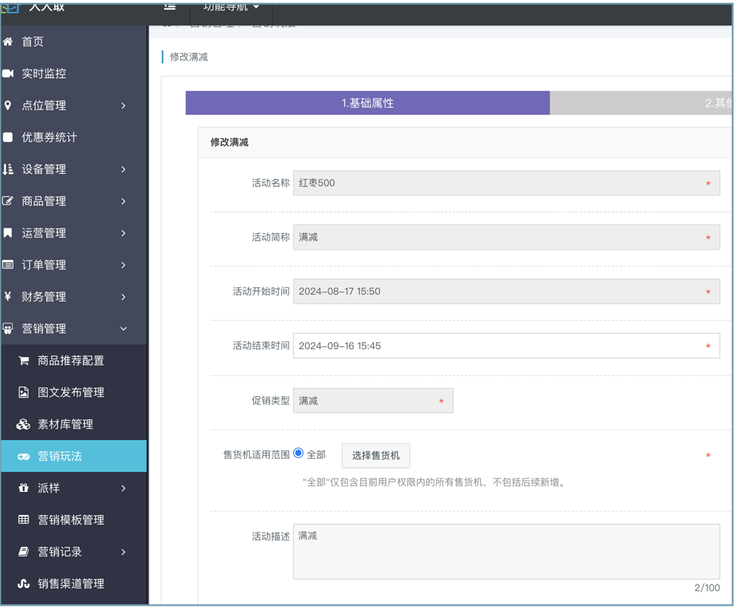Open 营销模板管理 submenu item

pyautogui.click(x=74, y=520)
